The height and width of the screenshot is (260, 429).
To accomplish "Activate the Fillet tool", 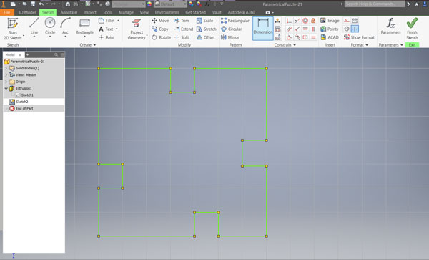I will 107,21.
